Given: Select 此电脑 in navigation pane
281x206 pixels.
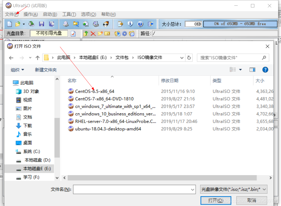Looking at the screenshot, I should [23, 83].
